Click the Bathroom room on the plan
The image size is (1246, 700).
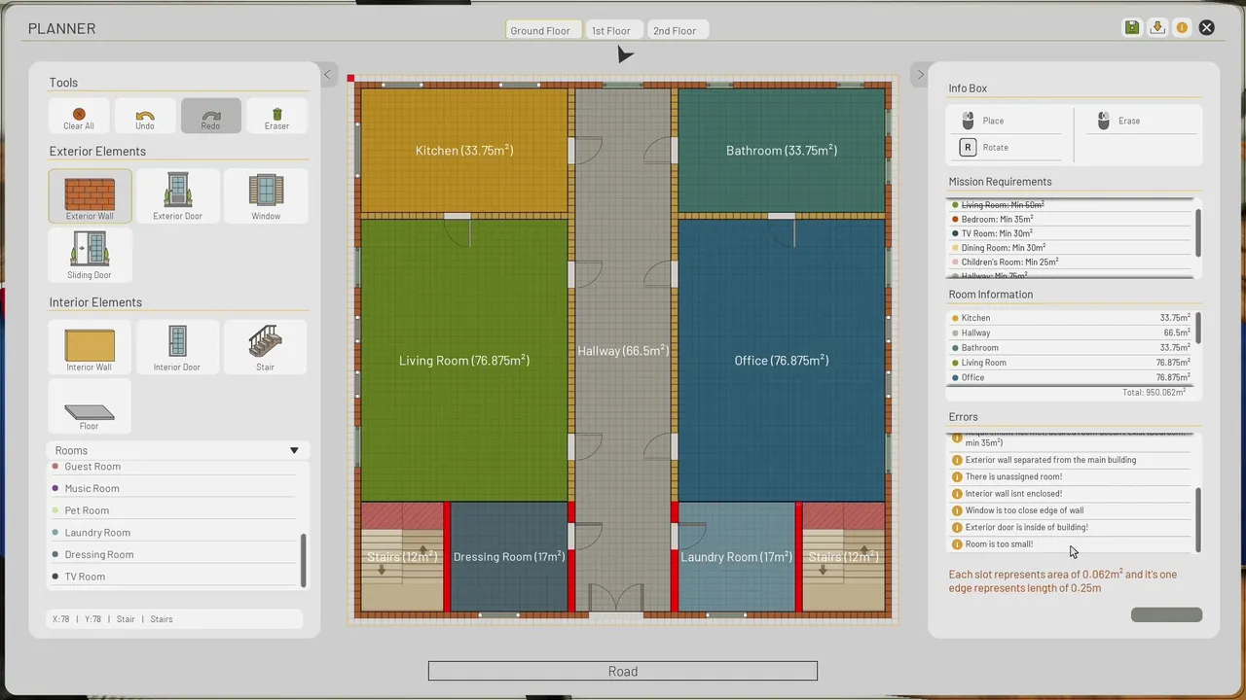tap(782, 151)
